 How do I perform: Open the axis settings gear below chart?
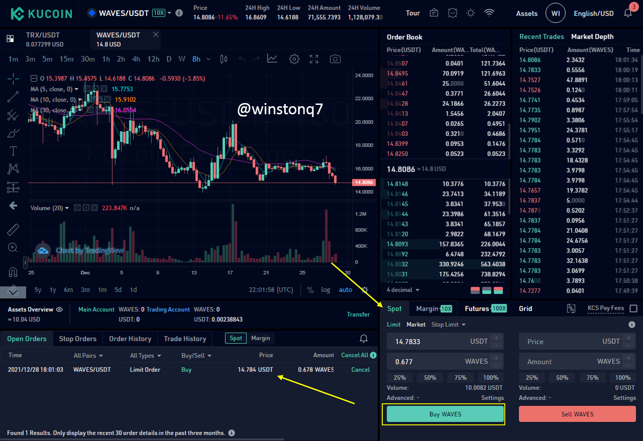[x=364, y=290]
